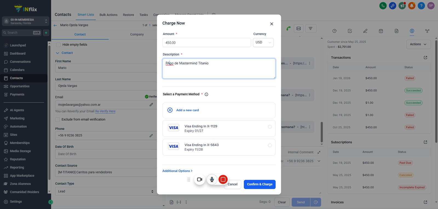Expand the Subscriptions panel in a new view
The image size is (438, 209).
[425, 142]
